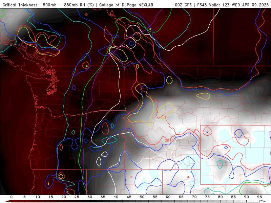Click the "35" value on the color scale

[103, 197]
